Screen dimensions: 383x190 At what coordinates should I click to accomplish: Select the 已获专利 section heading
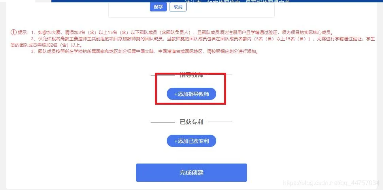point(191,122)
